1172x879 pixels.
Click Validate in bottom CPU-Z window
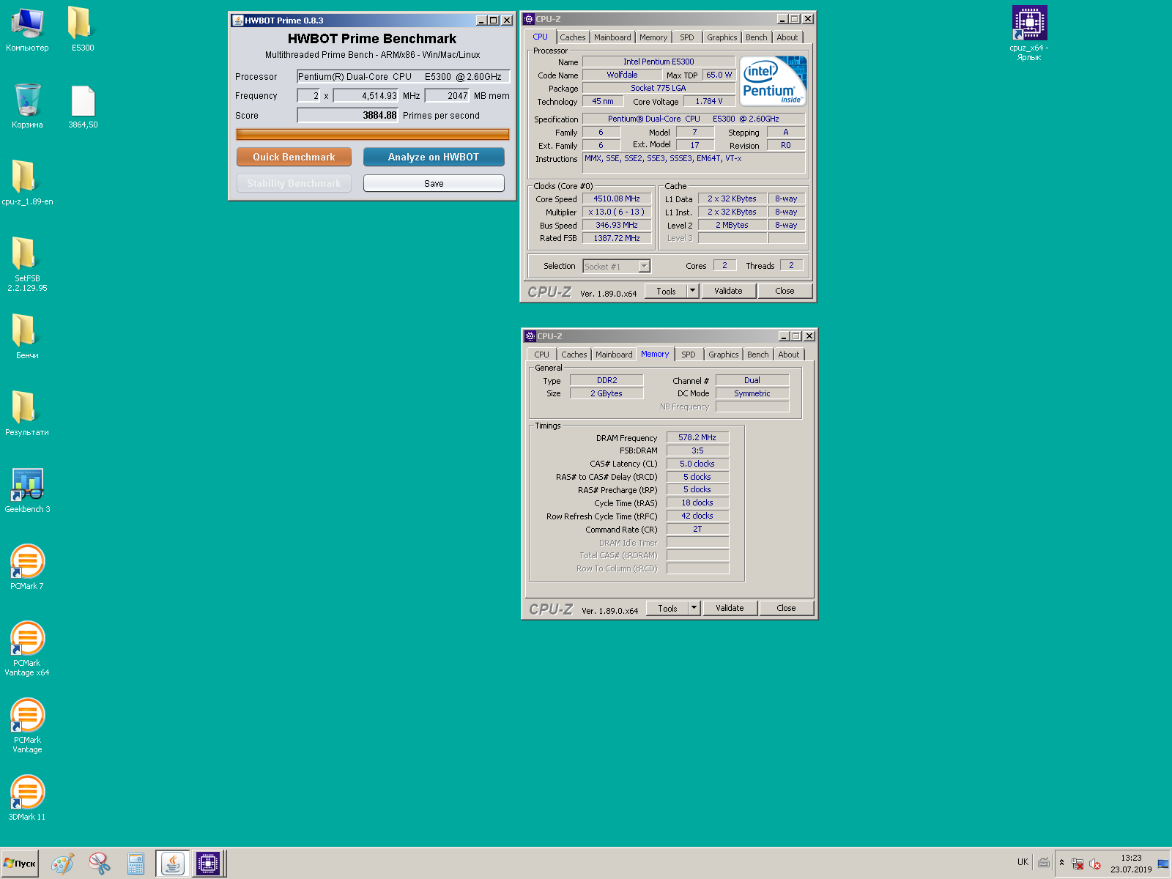(730, 608)
